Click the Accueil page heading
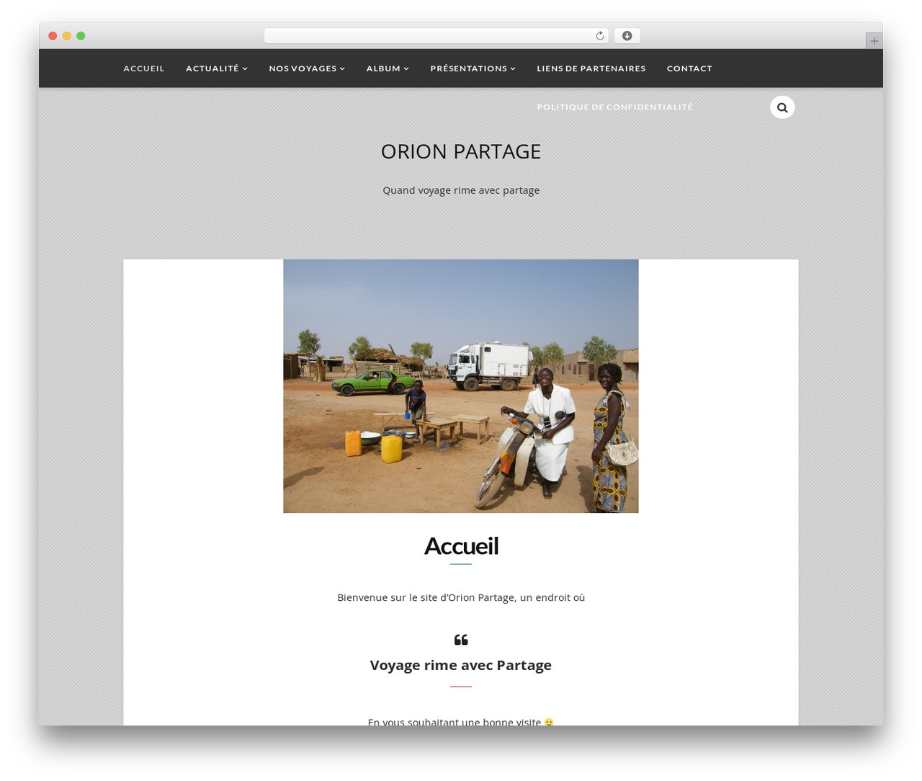 tap(461, 546)
